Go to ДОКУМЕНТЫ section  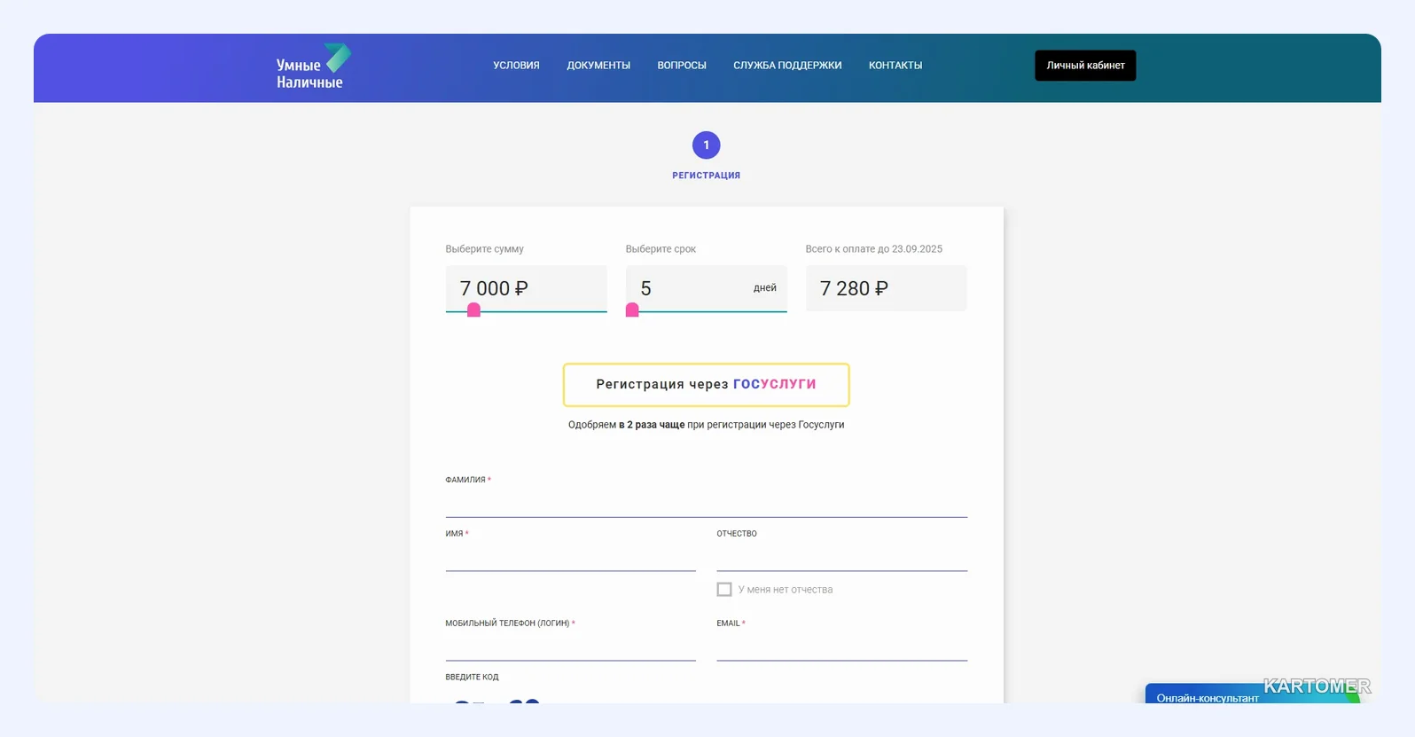[x=598, y=66]
